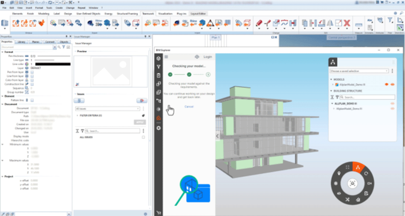Click the shopping cart icon at sidebar bottom
Image resolution: width=405 pixels, height=216 pixels.
(x=159, y=212)
